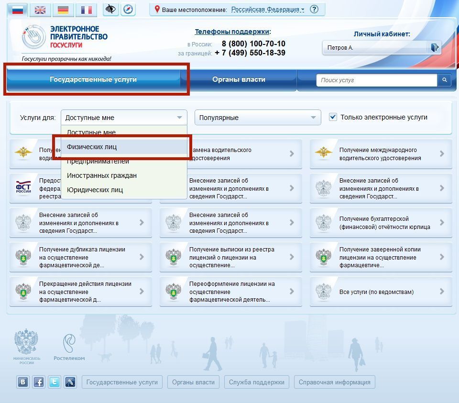The width and height of the screenshot is (459, 403).
Task: Click into the 'Поиск услуг' search field
Action: coord(376,80)
